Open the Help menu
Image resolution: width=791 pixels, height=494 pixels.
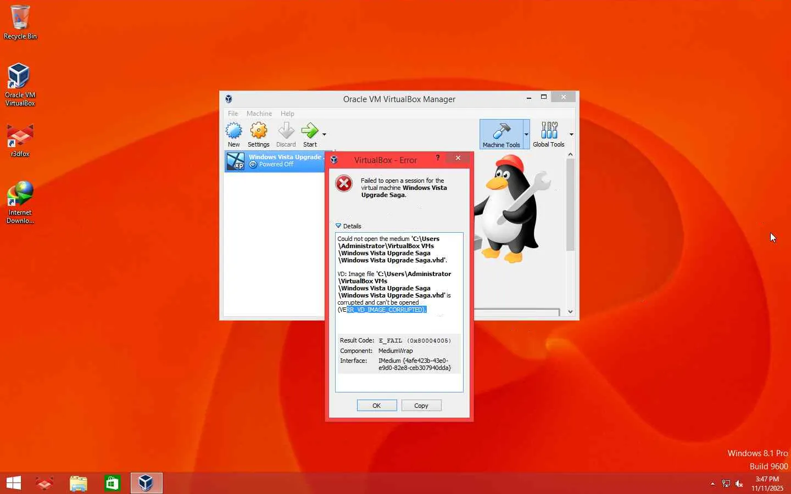click(287, 114)
